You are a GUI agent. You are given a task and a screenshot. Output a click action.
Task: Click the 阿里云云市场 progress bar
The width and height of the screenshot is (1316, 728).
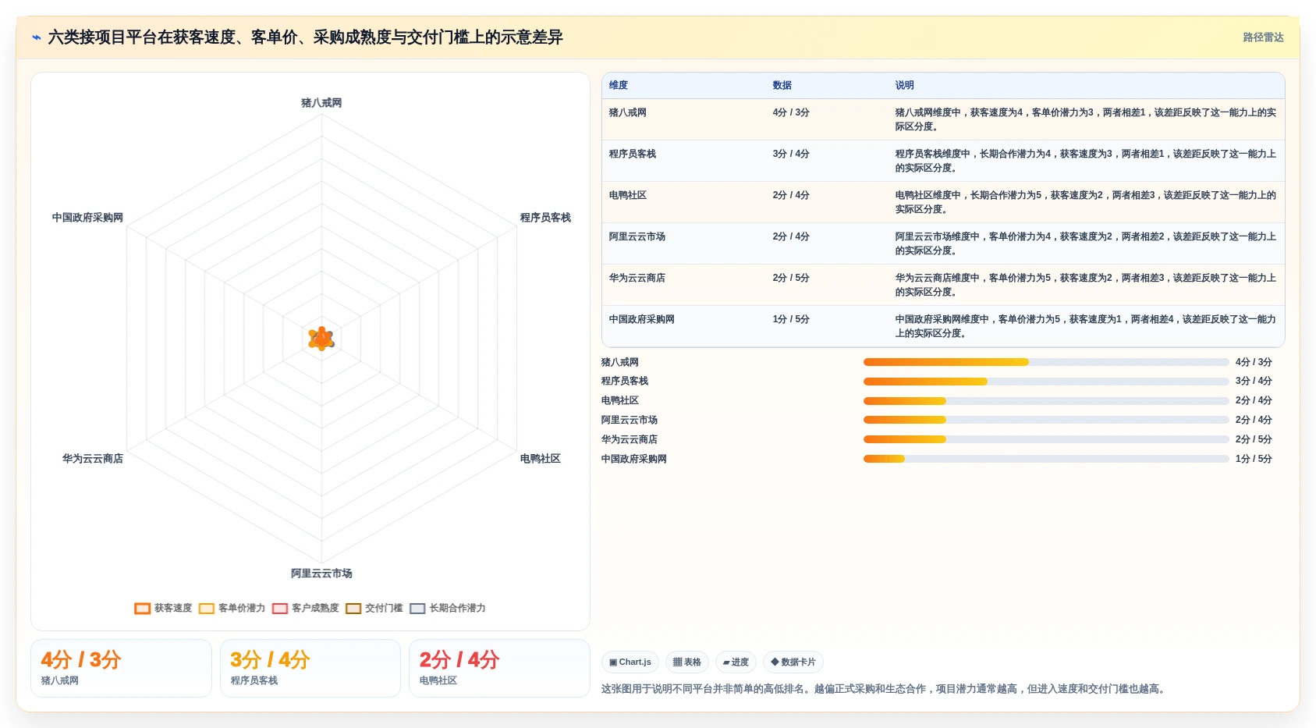pos(1046,420)
